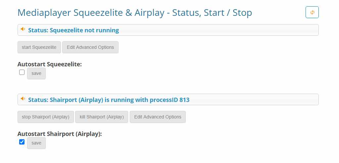Screen dimensions: 339x163
Task: Click the 'Autostart Shairport (Airplay):' label
Action: click(60, 134)
